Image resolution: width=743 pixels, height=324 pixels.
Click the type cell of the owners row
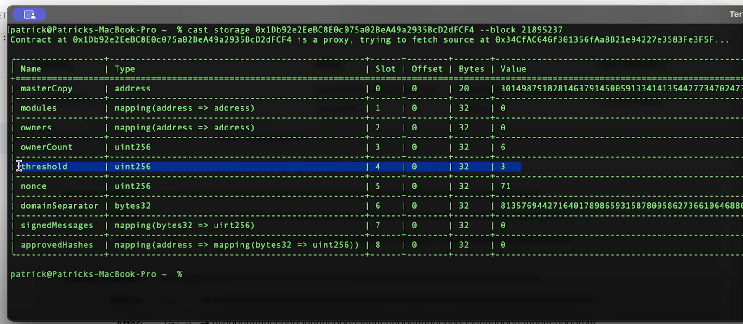[185, 128]
